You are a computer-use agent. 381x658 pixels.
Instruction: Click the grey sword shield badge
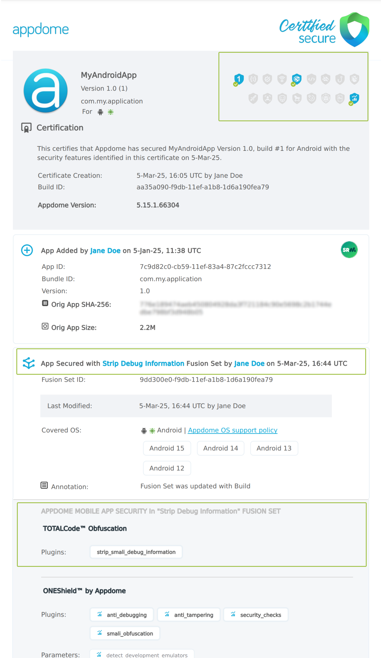click(253, 98)
